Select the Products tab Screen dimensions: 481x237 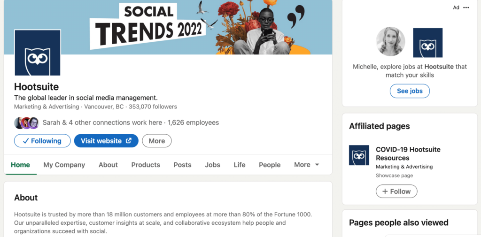tap(146, 165)
